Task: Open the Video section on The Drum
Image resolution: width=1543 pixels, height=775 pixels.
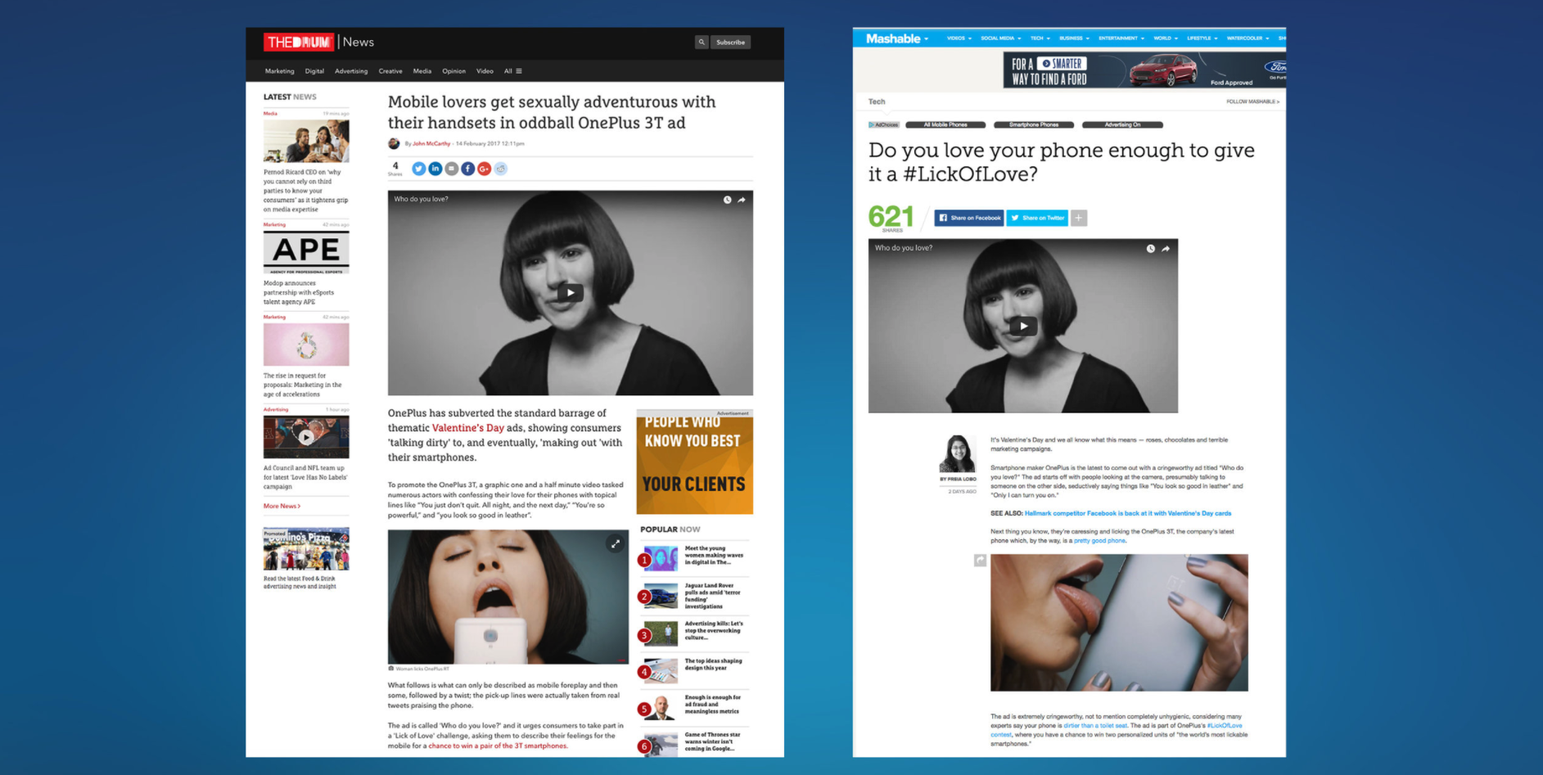Action: pyautogui.click(x=485, y=71)
